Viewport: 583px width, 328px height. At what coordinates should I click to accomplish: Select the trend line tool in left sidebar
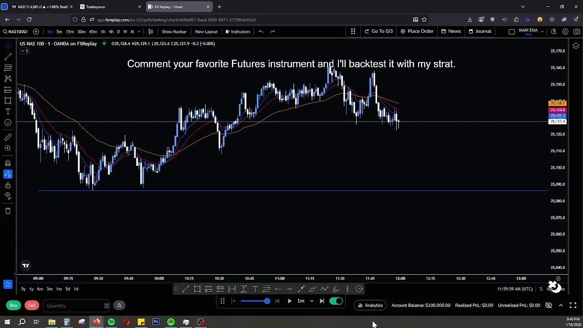click(x=8, y=56)
